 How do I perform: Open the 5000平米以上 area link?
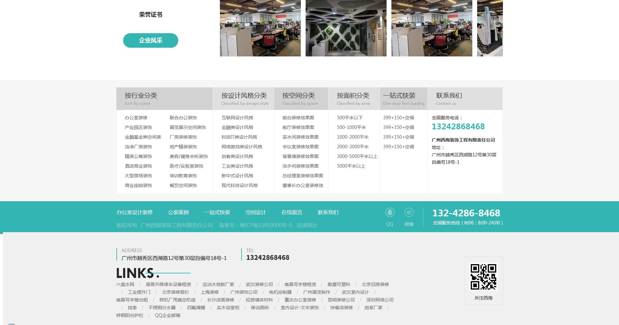tap(351, 166)
